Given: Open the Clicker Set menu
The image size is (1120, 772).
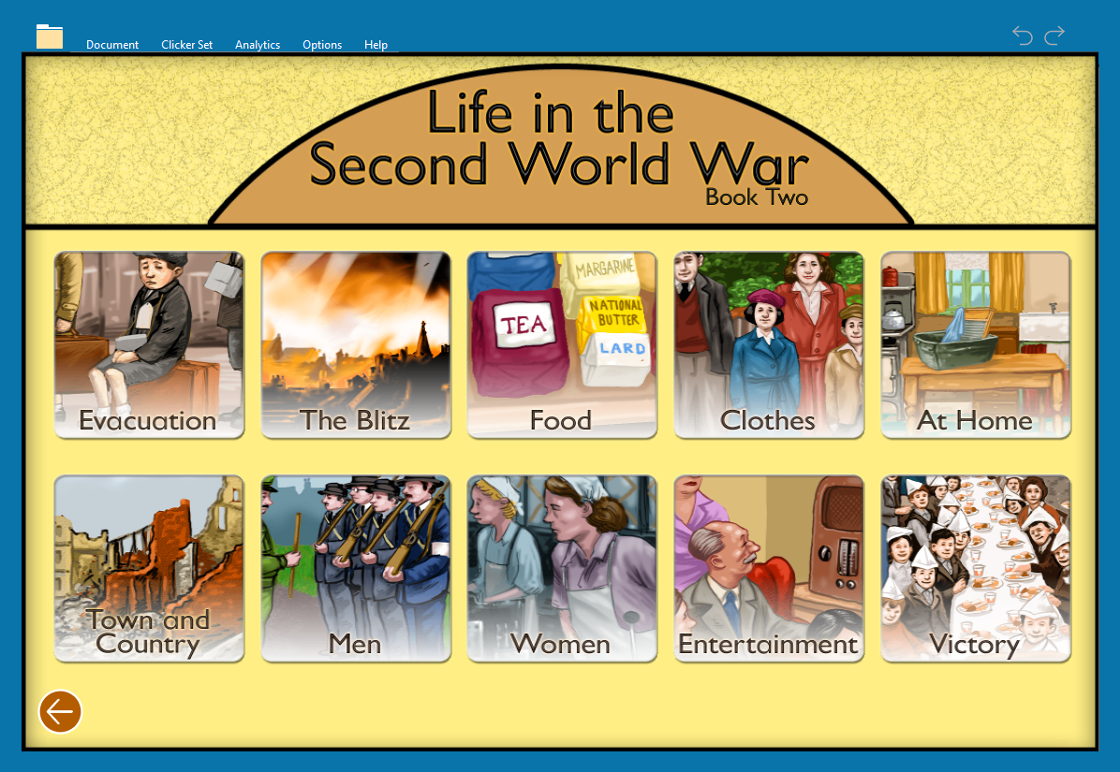Looking at the screenshot, I should [x=186, y=45].
